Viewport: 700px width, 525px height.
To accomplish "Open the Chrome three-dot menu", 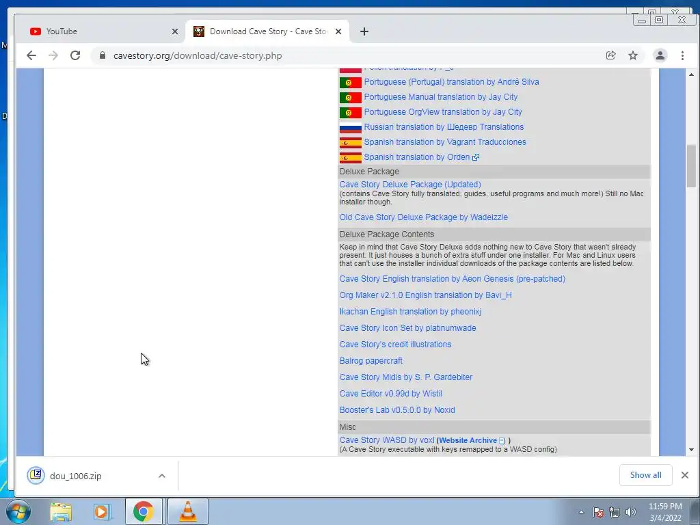I will point(682,55).
